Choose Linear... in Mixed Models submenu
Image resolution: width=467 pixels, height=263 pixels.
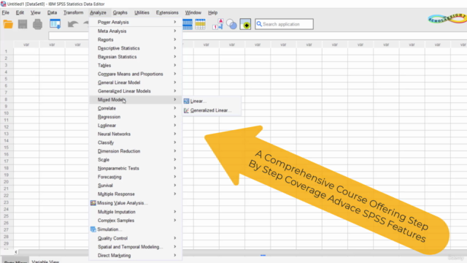[x=198, y=102]
